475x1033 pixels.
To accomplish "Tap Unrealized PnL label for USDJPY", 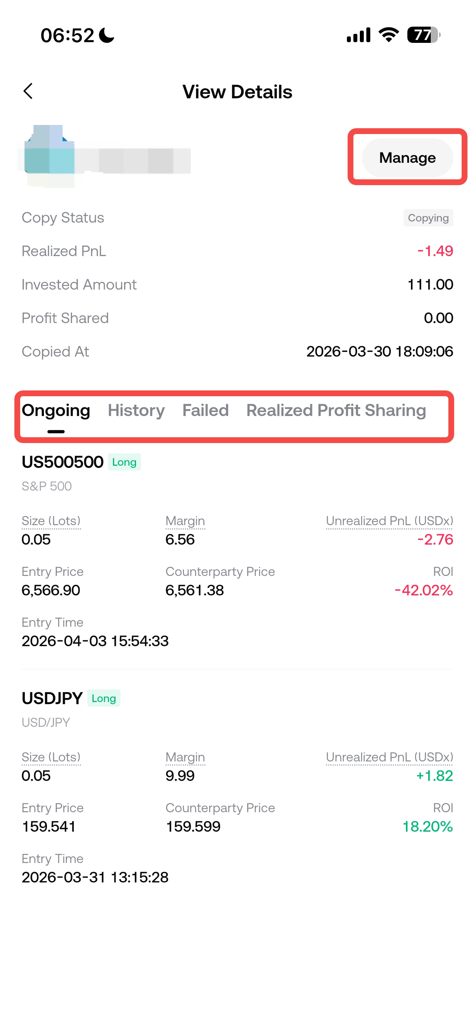I will [389, 757].
